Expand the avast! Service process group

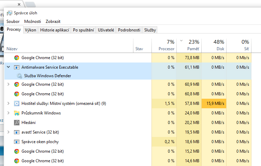9,132
